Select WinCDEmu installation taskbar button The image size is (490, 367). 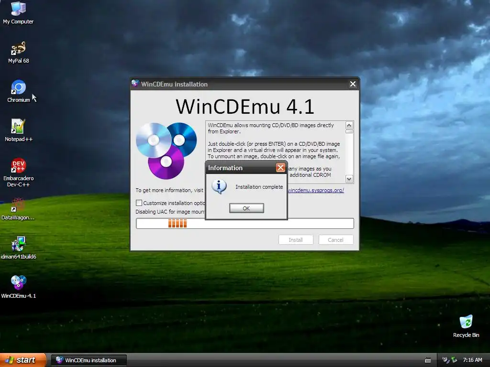tap(89, 360)
